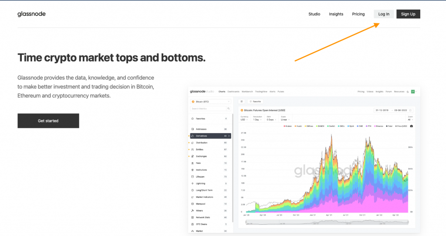
Task: Click the chart camera snapshot icon
Action: tap(411, 126)
